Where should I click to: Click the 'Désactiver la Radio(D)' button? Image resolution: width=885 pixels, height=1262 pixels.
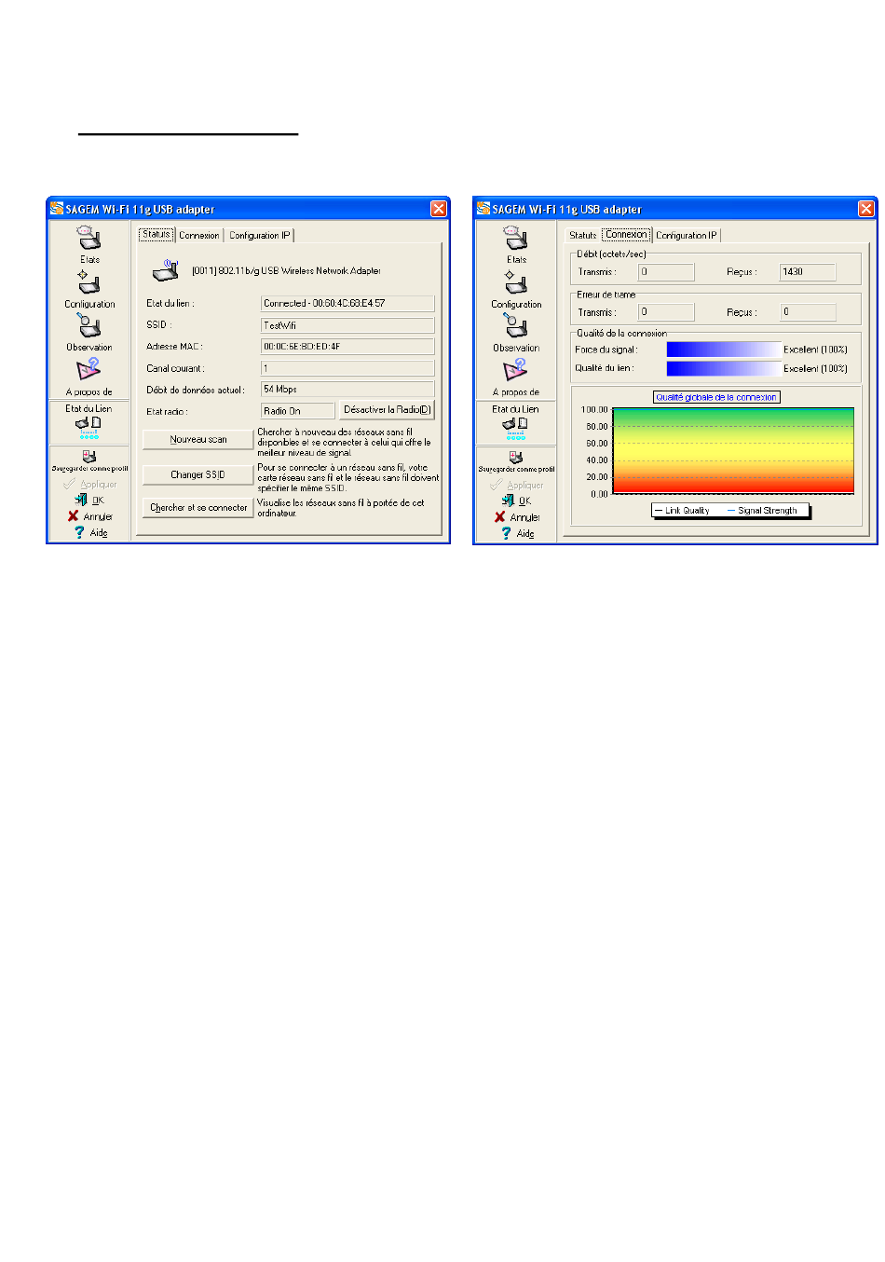pos(387,410)
